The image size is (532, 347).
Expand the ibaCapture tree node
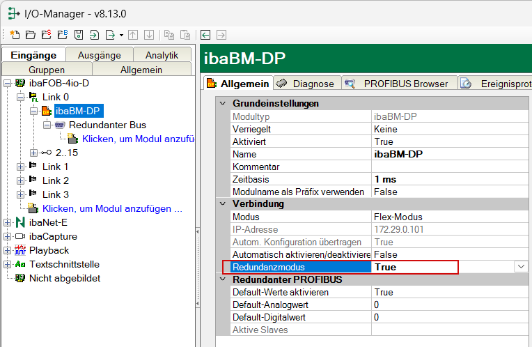click(x=7, y=236)
